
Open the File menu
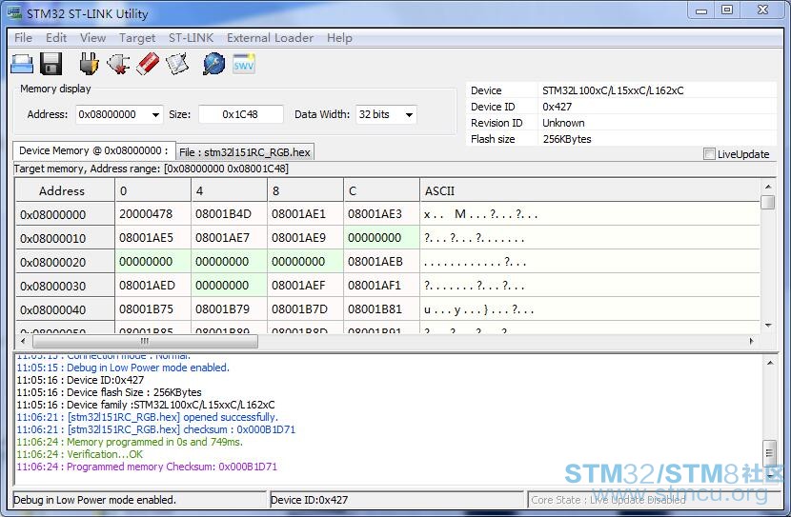[x=23, y=38]
